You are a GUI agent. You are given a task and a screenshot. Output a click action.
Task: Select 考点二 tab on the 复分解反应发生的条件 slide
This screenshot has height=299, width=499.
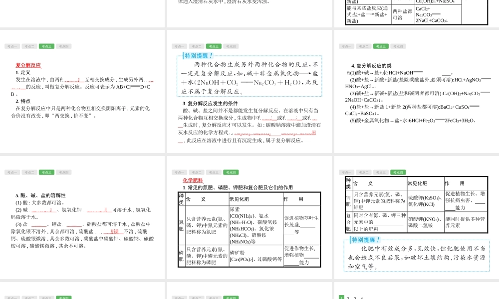coord(196,46)
